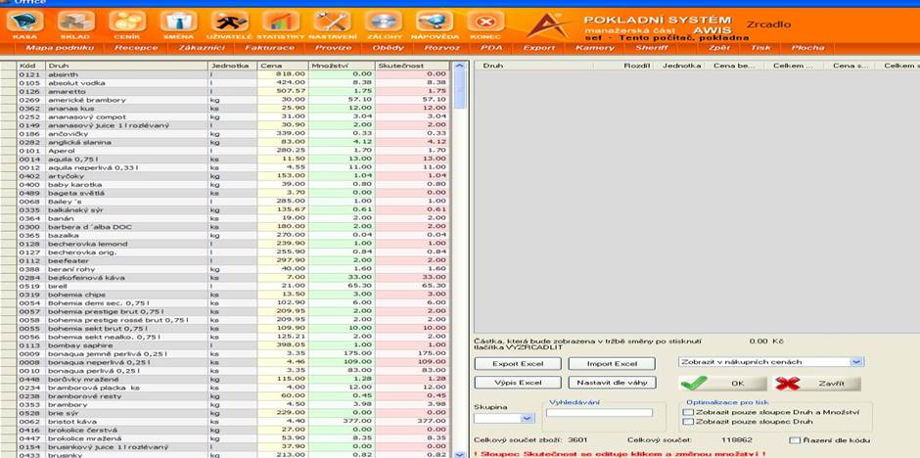Image resolution: width=920 pixels, height=458 pixels.
Task: Open the SMĚNA shift icon
Action: [x=178, y=22]
